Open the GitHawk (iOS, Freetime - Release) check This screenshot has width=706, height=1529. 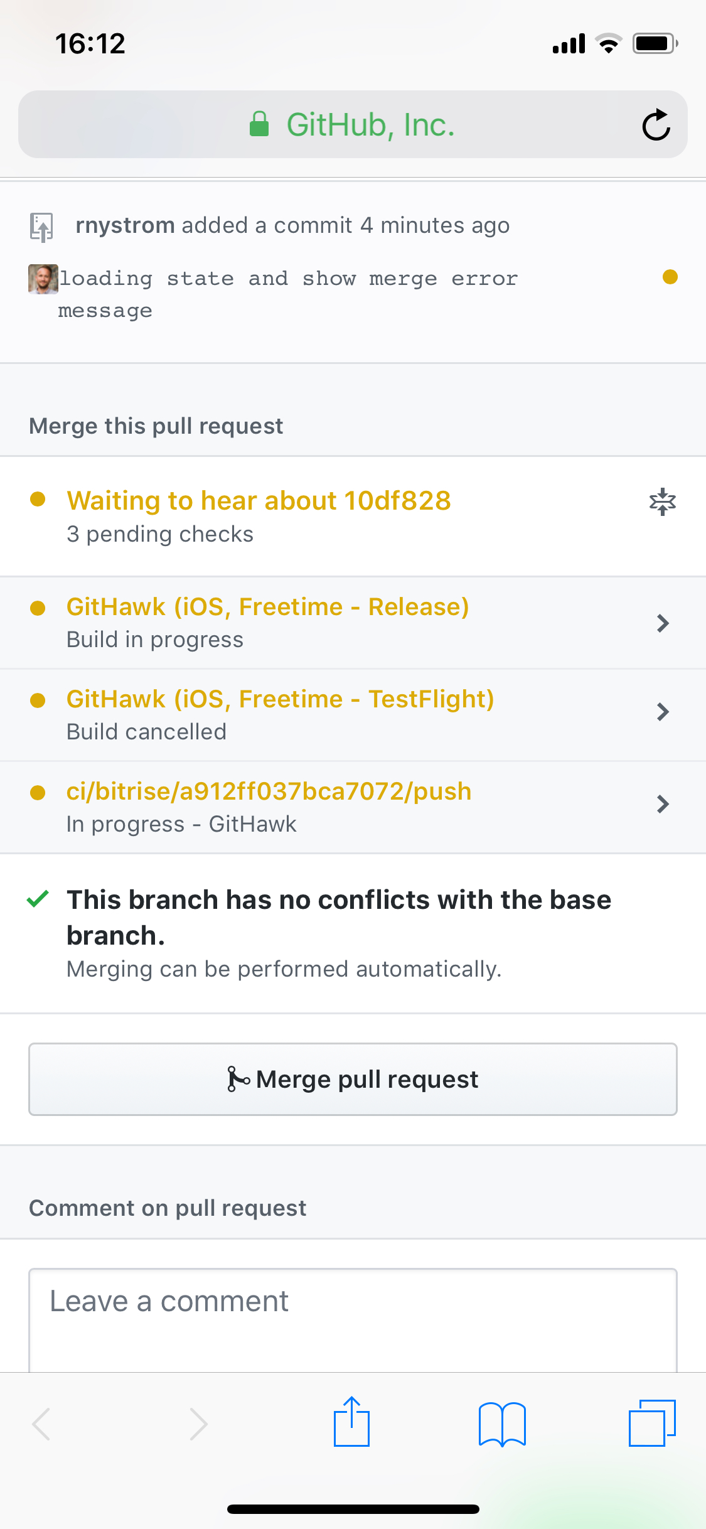(x=267, y=607)
